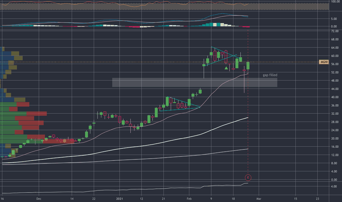342x202 pixels.
Task: Click the 56.00 price axis label
Action: 335,64
